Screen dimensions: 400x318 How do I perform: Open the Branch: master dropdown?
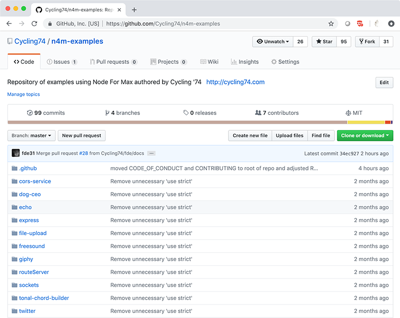31,135
